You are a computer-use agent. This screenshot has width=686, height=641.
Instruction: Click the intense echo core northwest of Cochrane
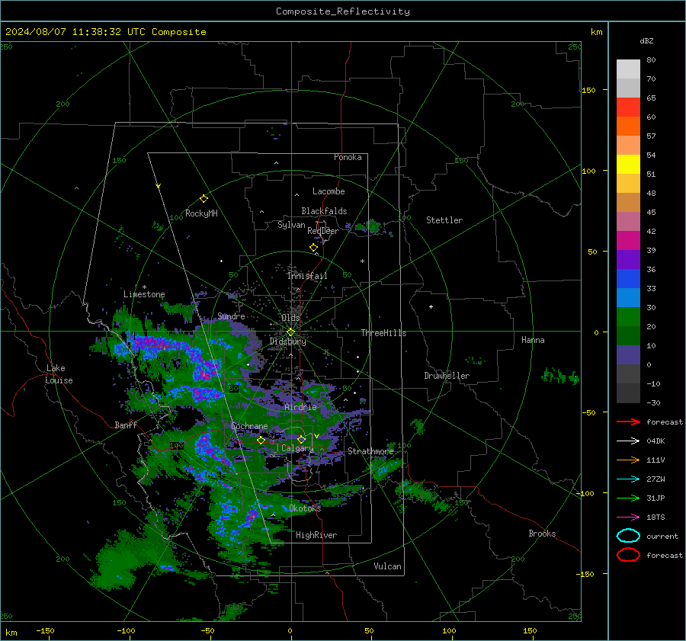click(206, 372)
